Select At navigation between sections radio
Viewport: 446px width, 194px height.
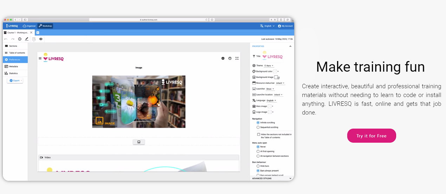tap(258, 156)
